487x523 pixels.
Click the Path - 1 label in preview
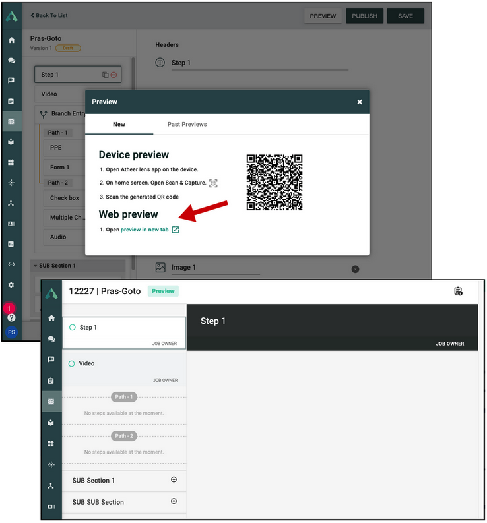click(x=124, y=397)
